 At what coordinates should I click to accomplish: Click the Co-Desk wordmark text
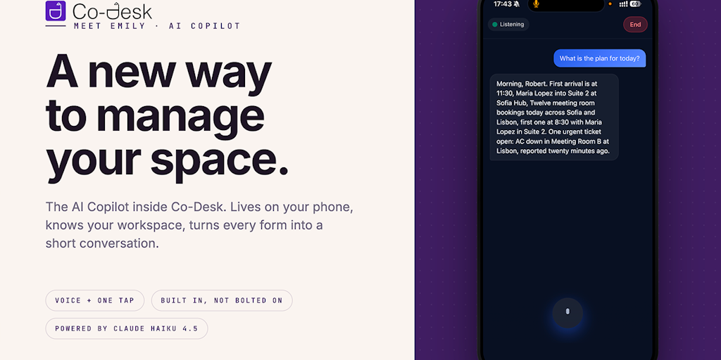[112, 11]
